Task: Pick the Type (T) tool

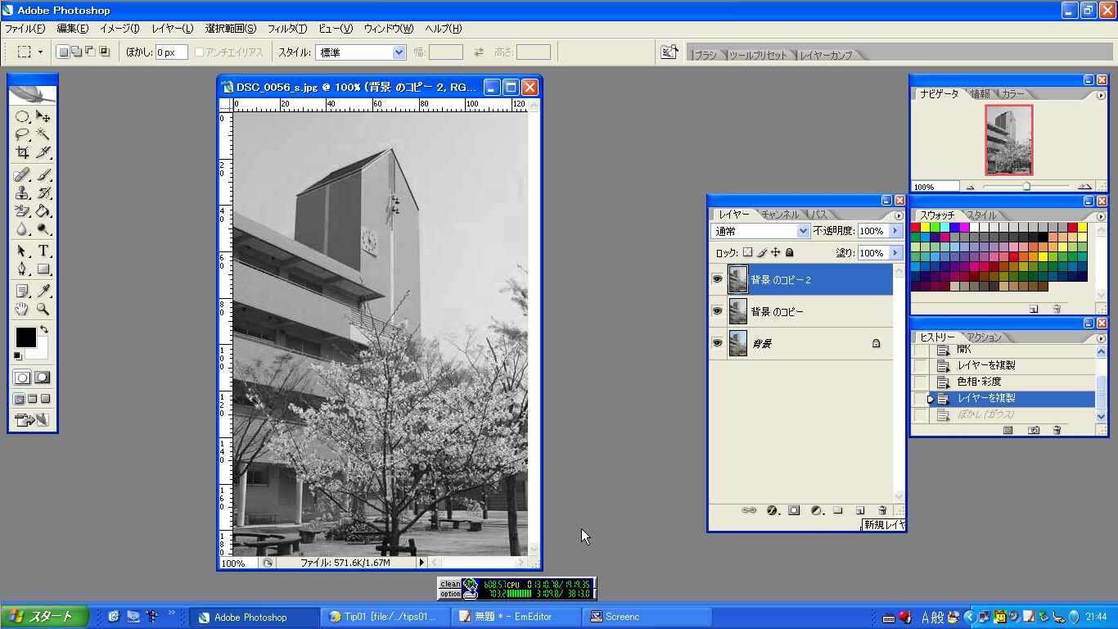Action: click(x=43, y=251)
